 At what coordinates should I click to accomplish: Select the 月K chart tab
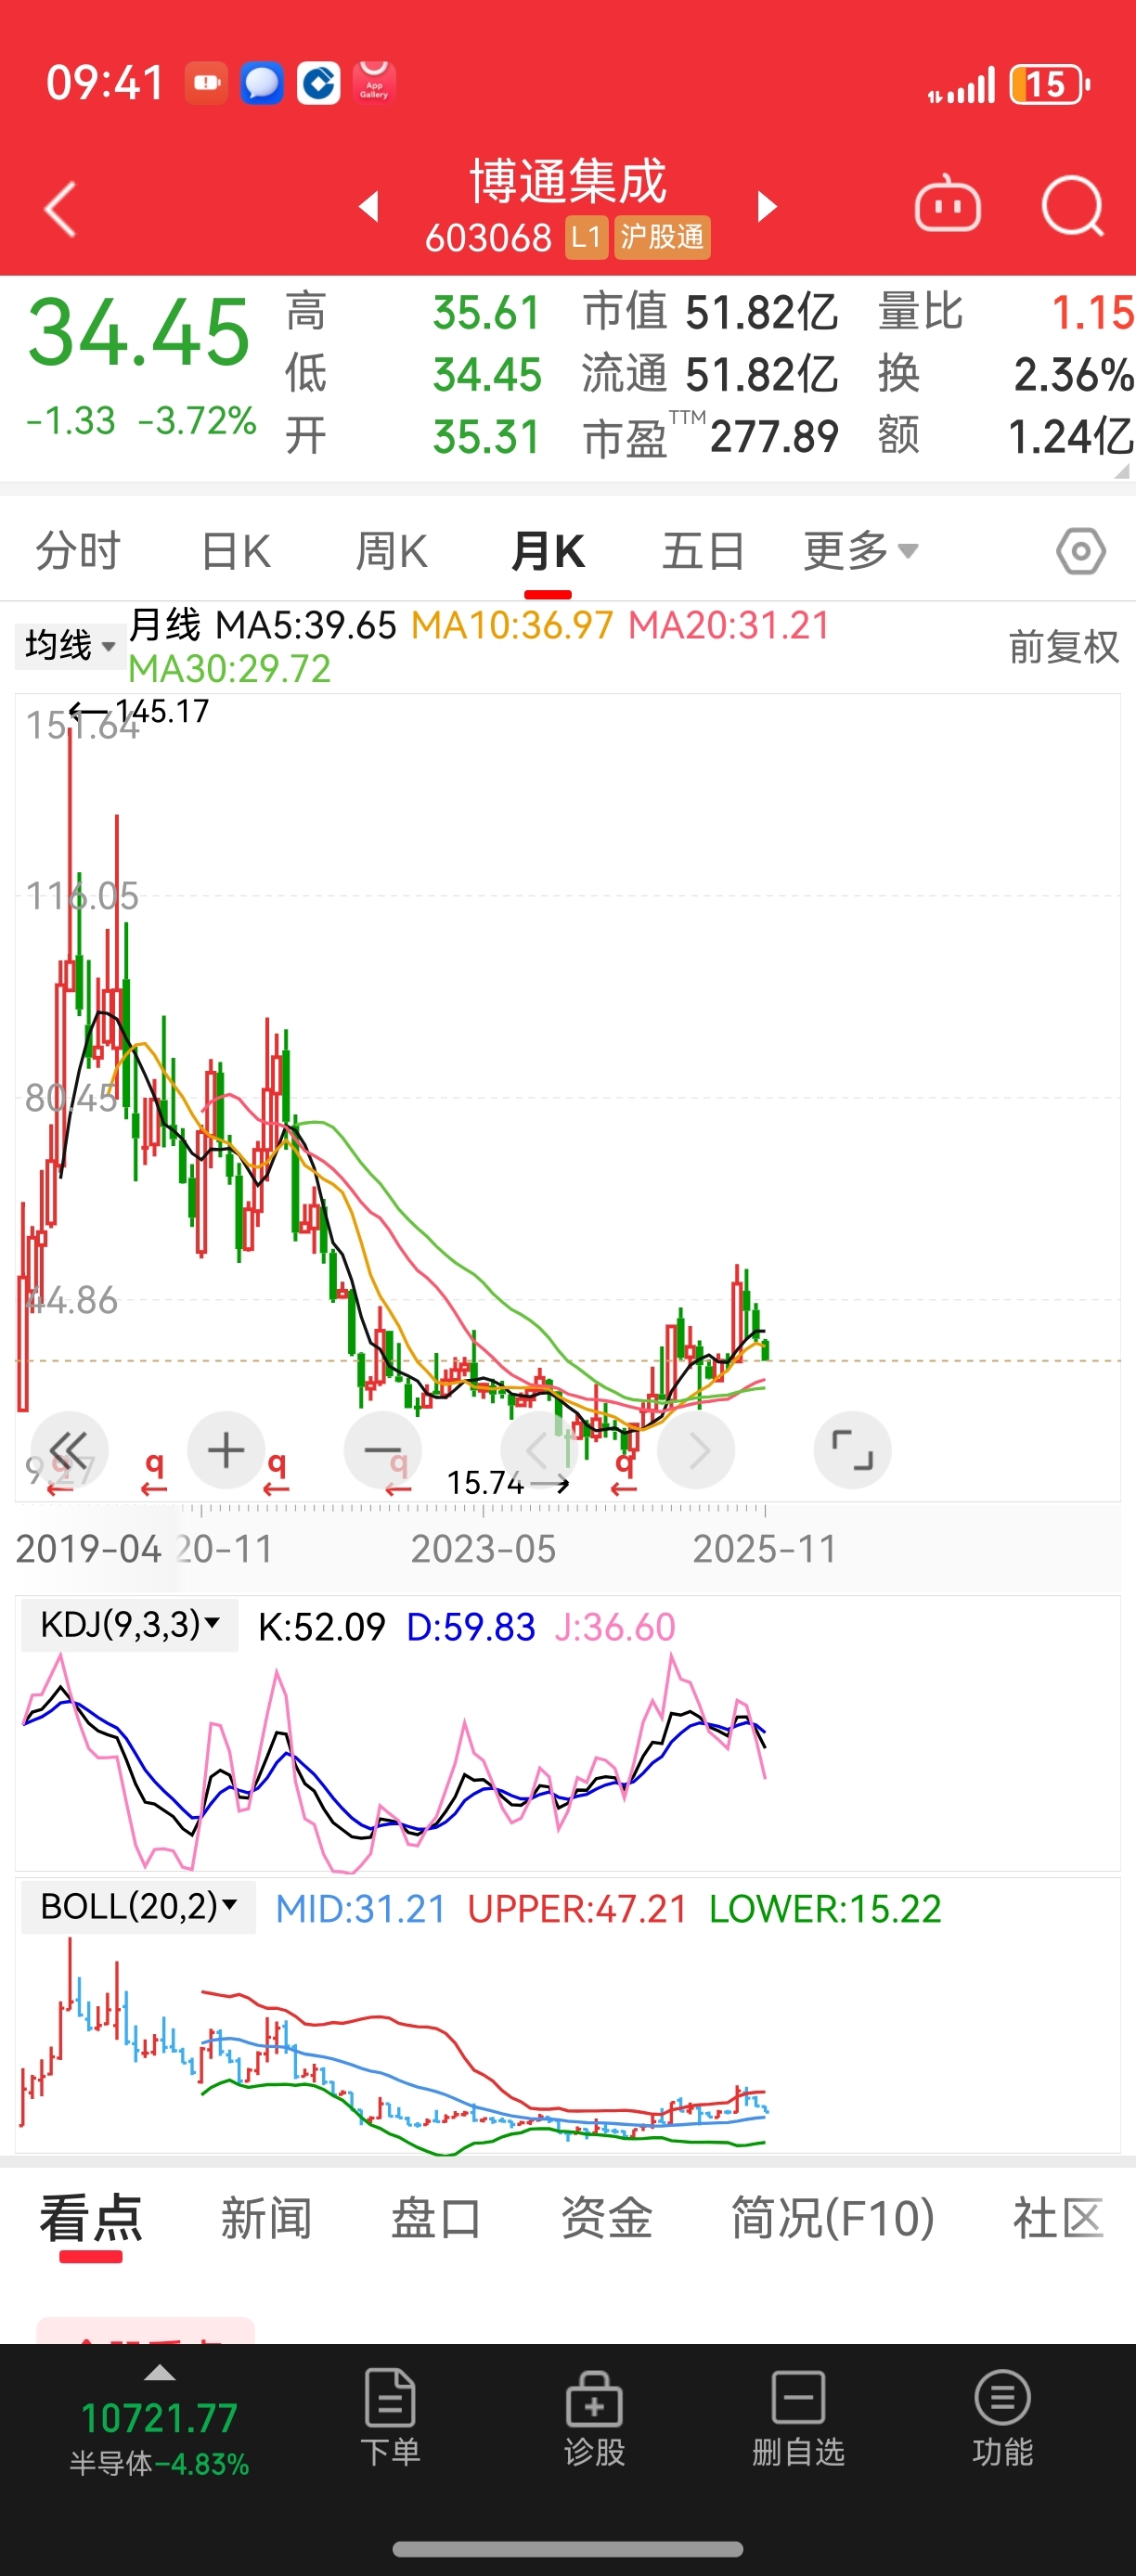click(548, 551)
